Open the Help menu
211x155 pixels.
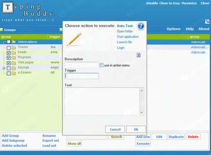click(190, 29)
